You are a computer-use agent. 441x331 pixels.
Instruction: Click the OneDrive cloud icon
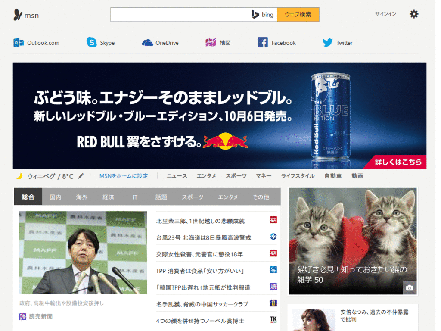point(147,43)
